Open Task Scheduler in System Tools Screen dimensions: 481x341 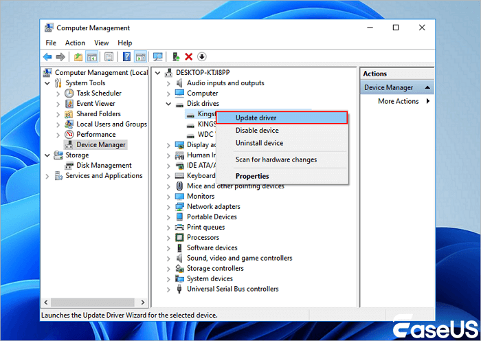(x=98, y=93)
